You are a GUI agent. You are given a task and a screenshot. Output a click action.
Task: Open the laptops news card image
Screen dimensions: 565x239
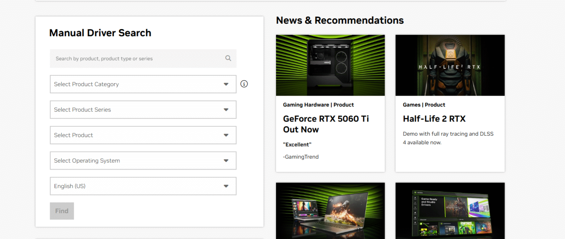(330, 211)
